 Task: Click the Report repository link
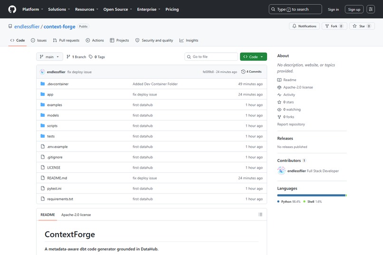click(291, 124)
